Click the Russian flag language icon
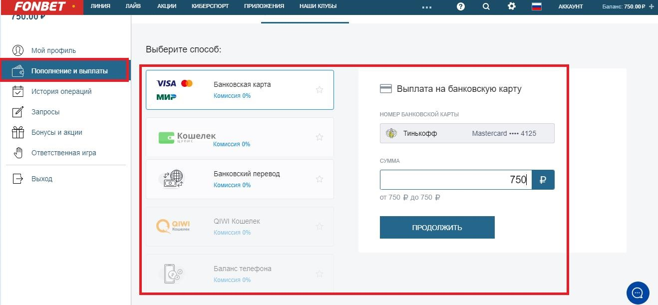This screenshot has width=658, height=305. [537, 6]
